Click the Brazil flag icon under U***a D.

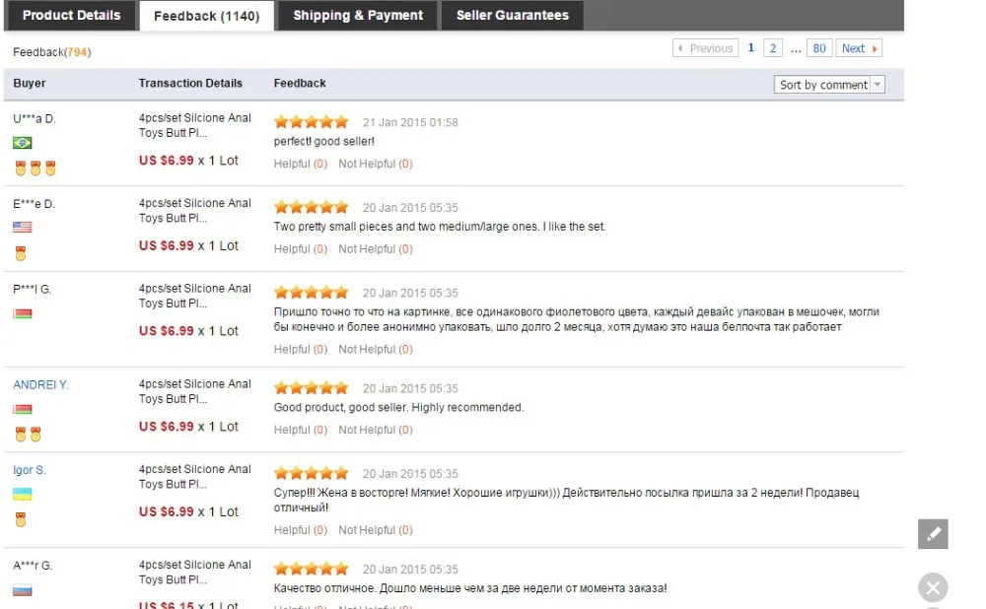pyautogui.click(x=22, y=143)
